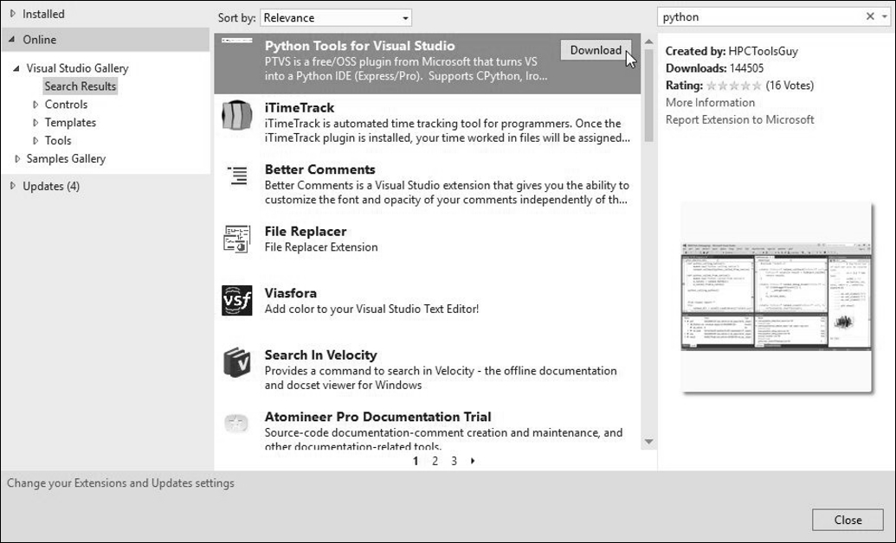This screenshot has height=543, width=896.
Task: Select the Templates tree label
Action: point(70,123)
